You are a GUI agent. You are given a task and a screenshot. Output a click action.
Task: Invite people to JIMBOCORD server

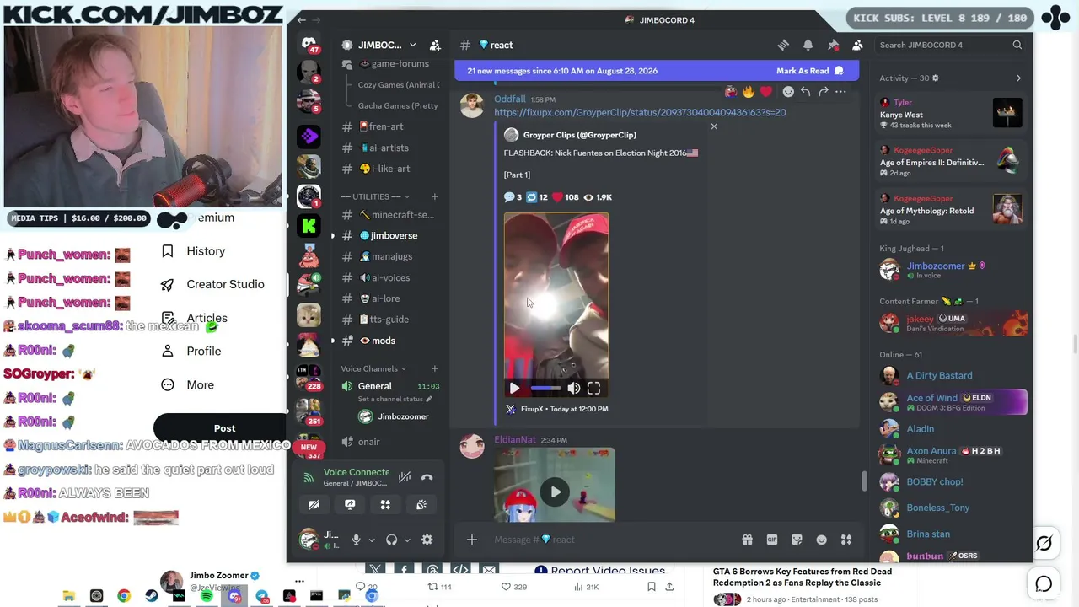pyautogui.click(x=435, y=45)
